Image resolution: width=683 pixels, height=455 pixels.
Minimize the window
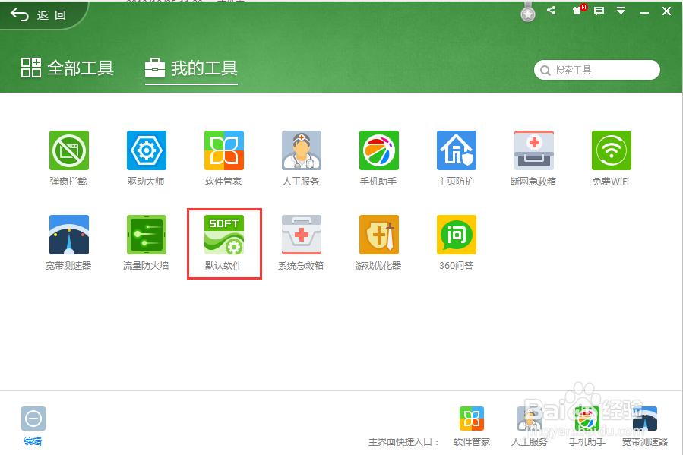pyautogui.click(x=645, y=11)
